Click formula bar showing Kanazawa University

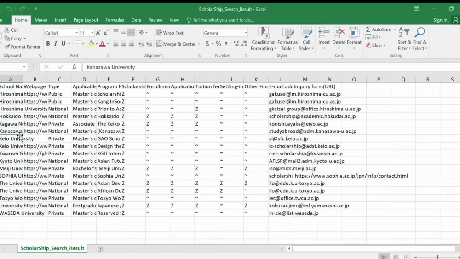point(271,67)
